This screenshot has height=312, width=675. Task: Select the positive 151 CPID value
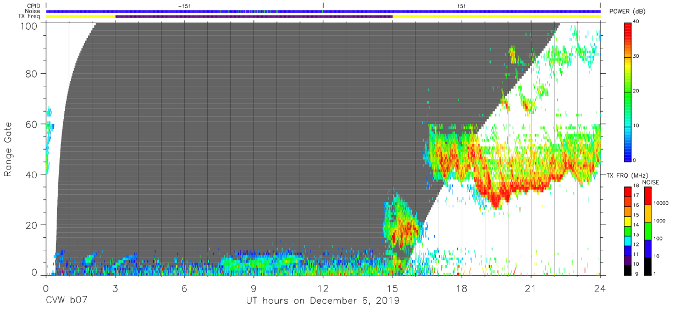pyautogui.click(x=462, y=6)
